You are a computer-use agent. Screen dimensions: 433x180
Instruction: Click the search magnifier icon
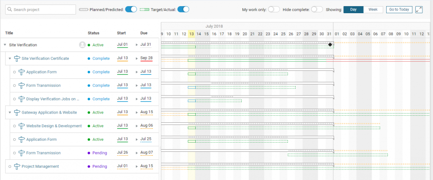10,10
